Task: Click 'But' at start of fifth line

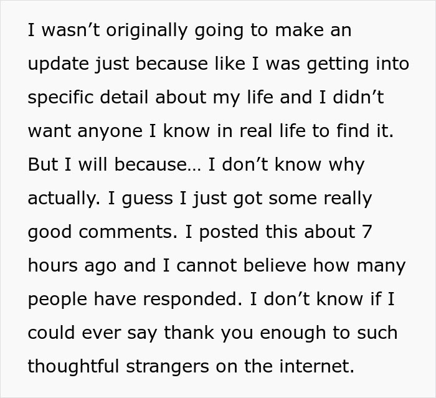Action: [x=43, y=164]
